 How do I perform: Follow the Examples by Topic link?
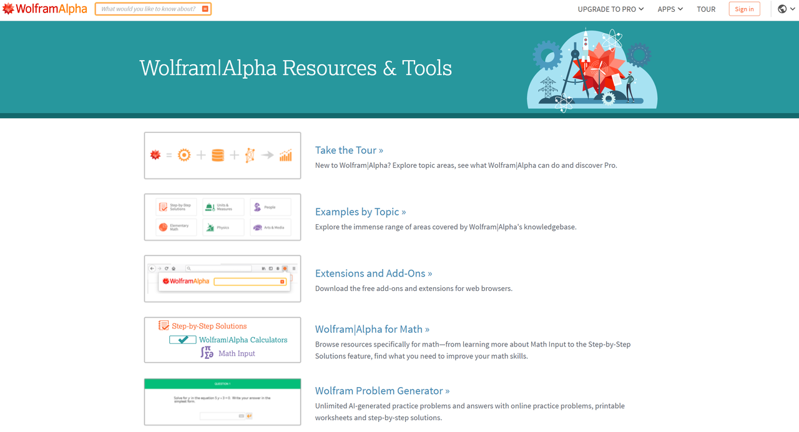coord(360,212)
